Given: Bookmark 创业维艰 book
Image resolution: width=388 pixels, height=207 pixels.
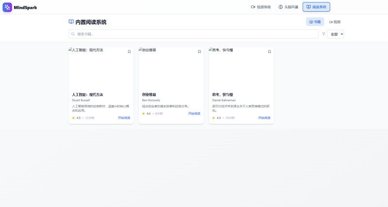Looking at the screenshot, I should coord(199,51).
